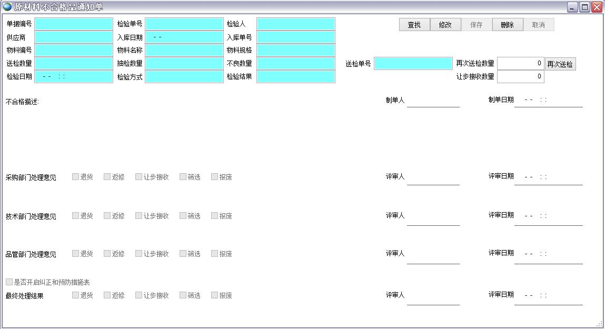Focus the 供应商 text field
Image resolution: width=605 pixels, height=329 pixels.
(x=74, y=37)
